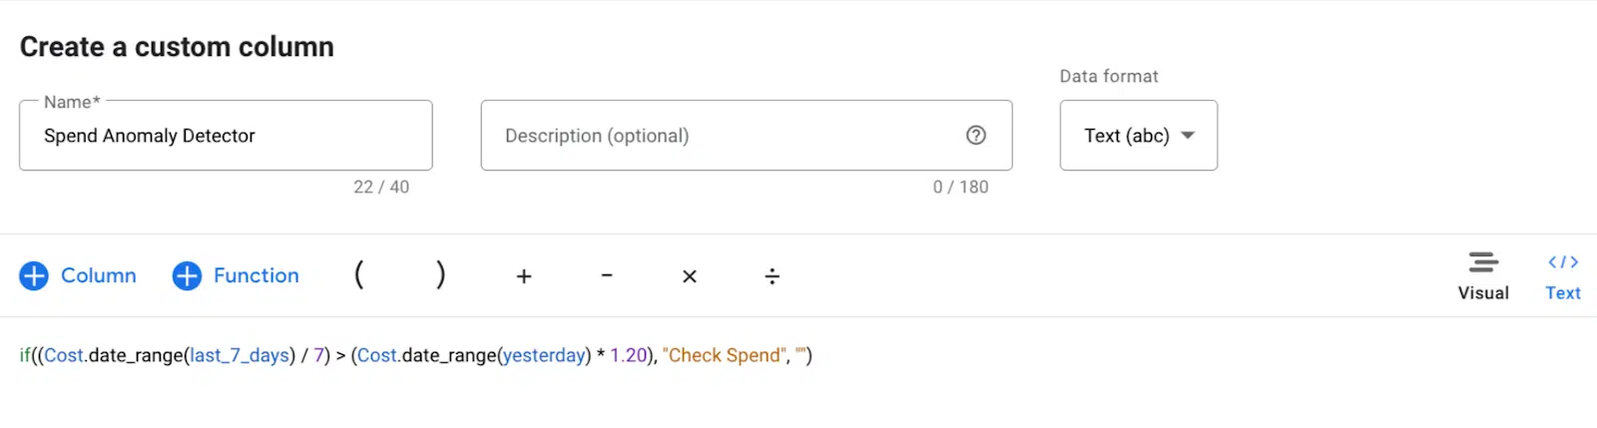The width and height of the screenshot is (1597, 428).
Task: Click the plus icon beside Function
Action: pyautogui.click(x=187, y=276)
